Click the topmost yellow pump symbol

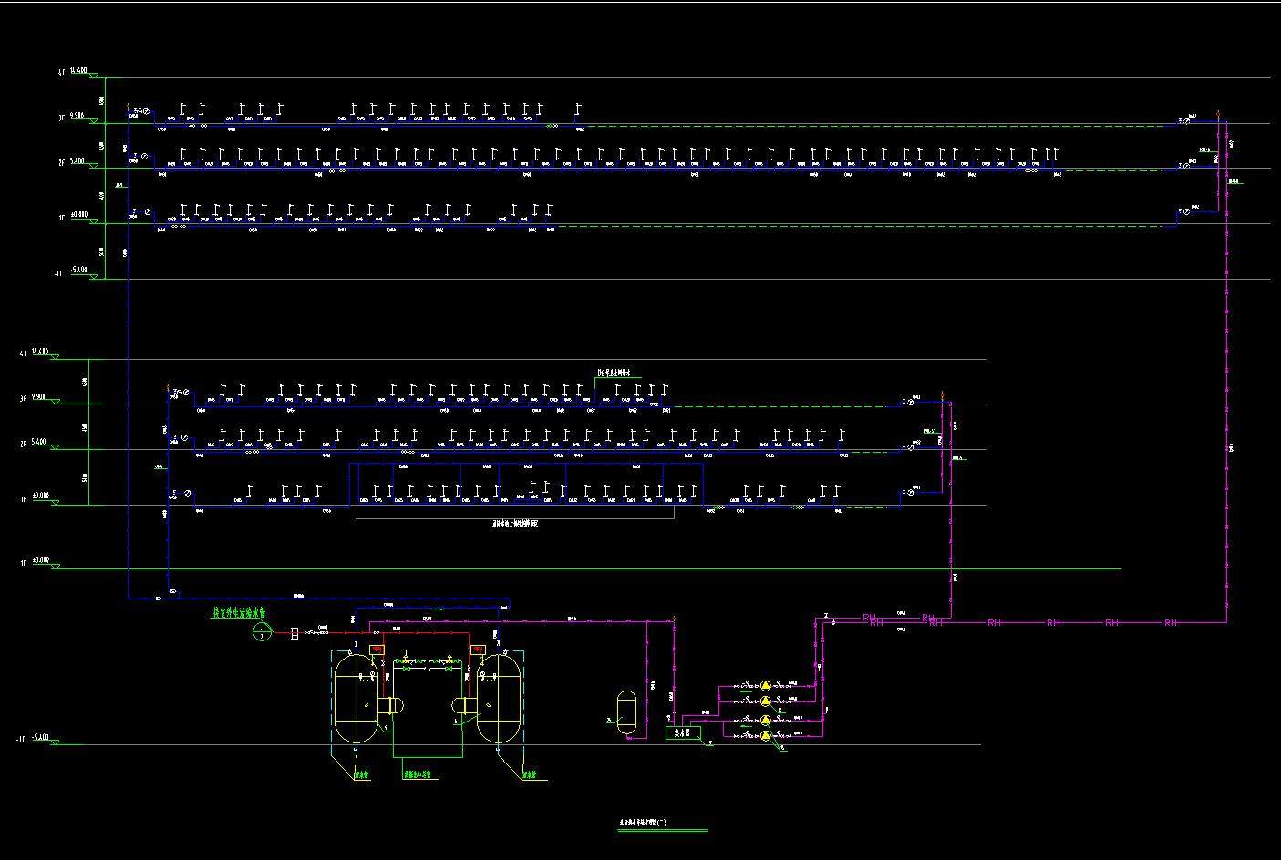(x=766, y=685)
